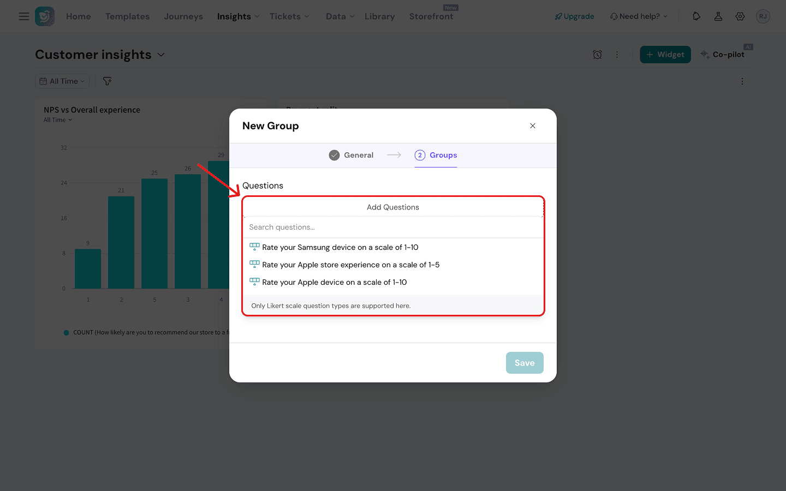Click the chart bar labeled 26
Viewport: 786px width, 491px height.
188,231
